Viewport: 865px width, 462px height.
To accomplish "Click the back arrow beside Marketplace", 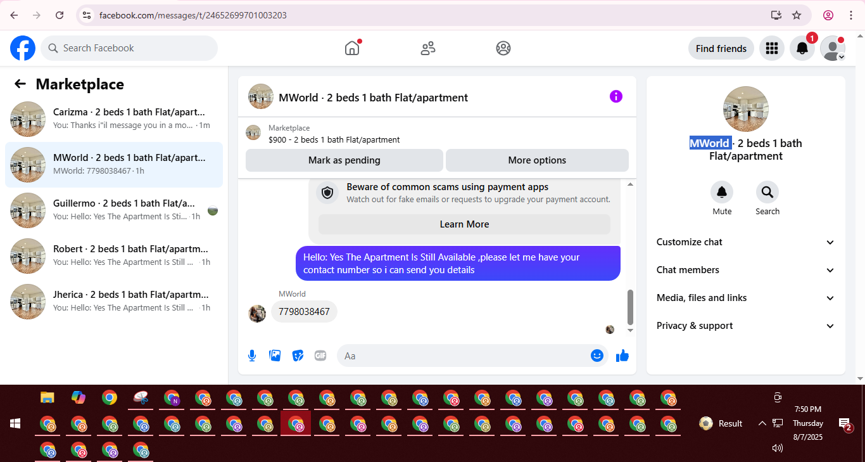I will 20,84.
